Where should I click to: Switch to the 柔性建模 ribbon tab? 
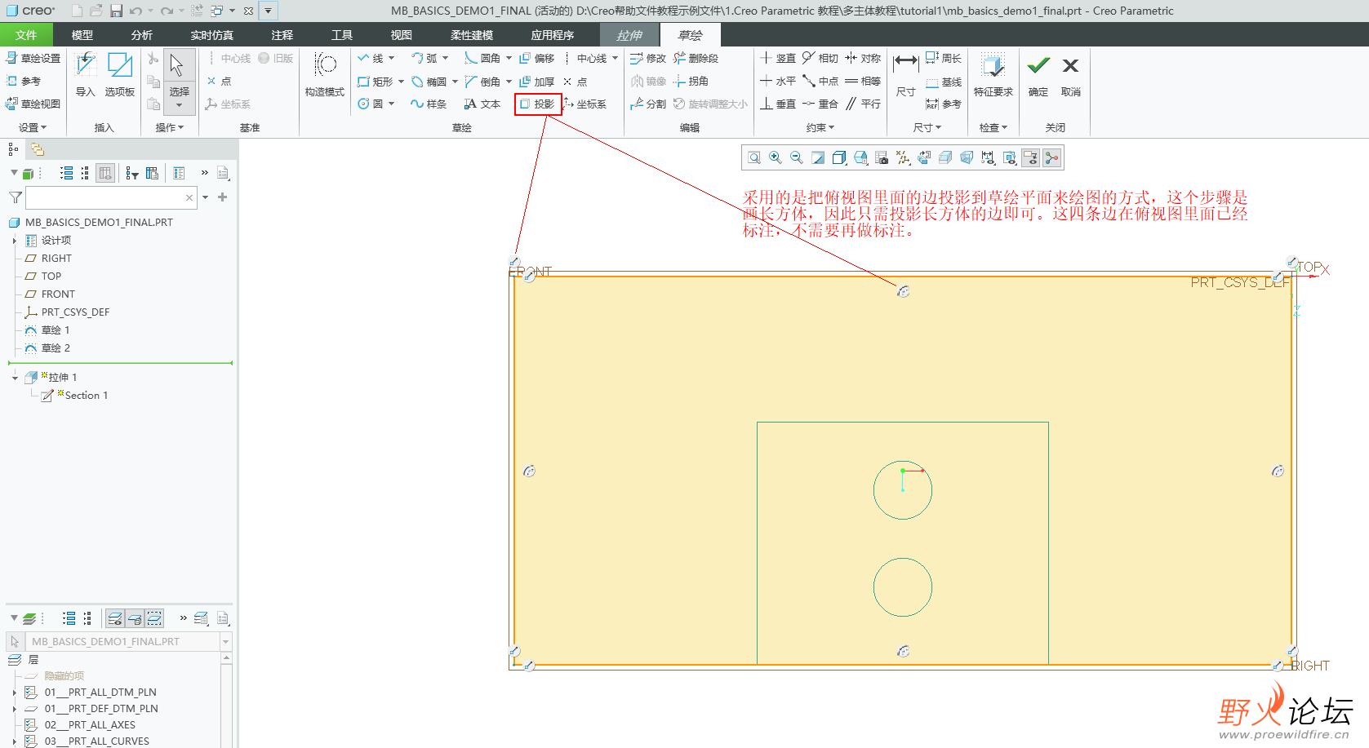[x=472, y=35]
